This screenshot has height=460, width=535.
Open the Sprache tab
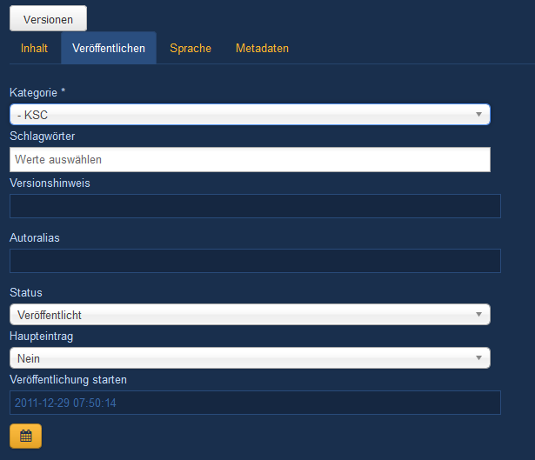pyautogui.click(x=191, y=49)
